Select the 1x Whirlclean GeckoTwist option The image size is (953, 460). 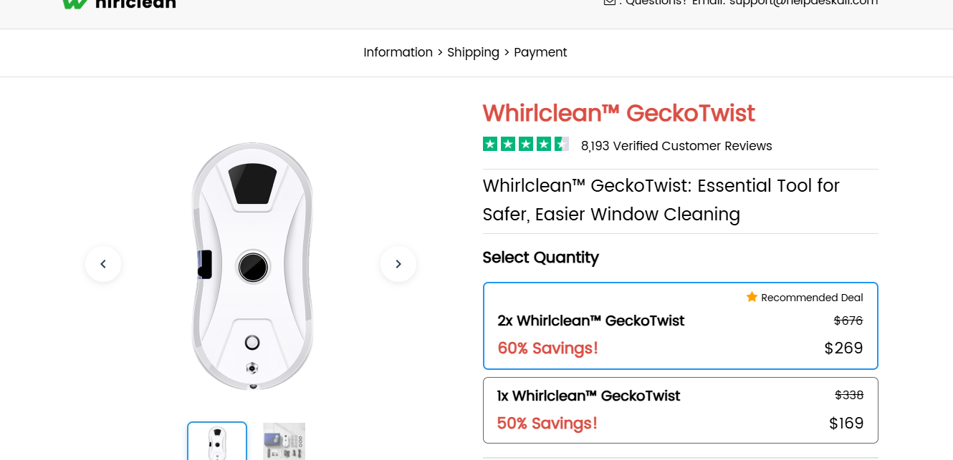[681, 410]
